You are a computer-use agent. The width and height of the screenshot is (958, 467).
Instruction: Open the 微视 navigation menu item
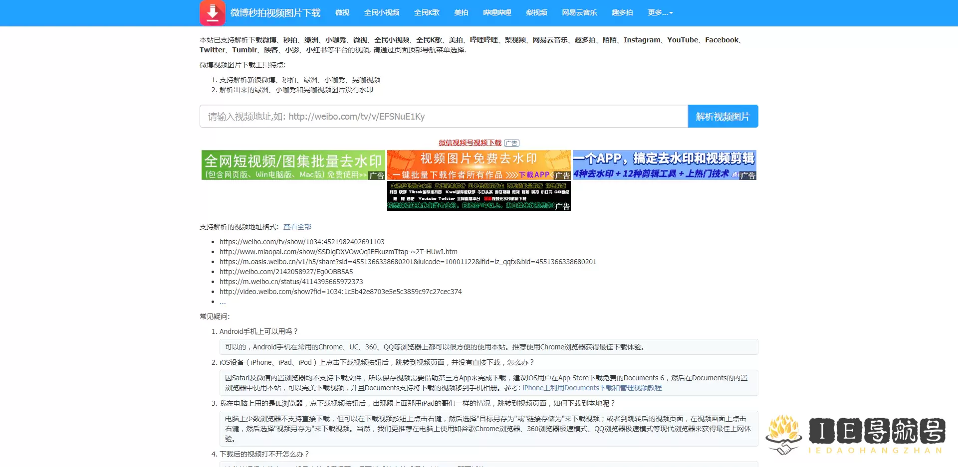coord(342,12)
